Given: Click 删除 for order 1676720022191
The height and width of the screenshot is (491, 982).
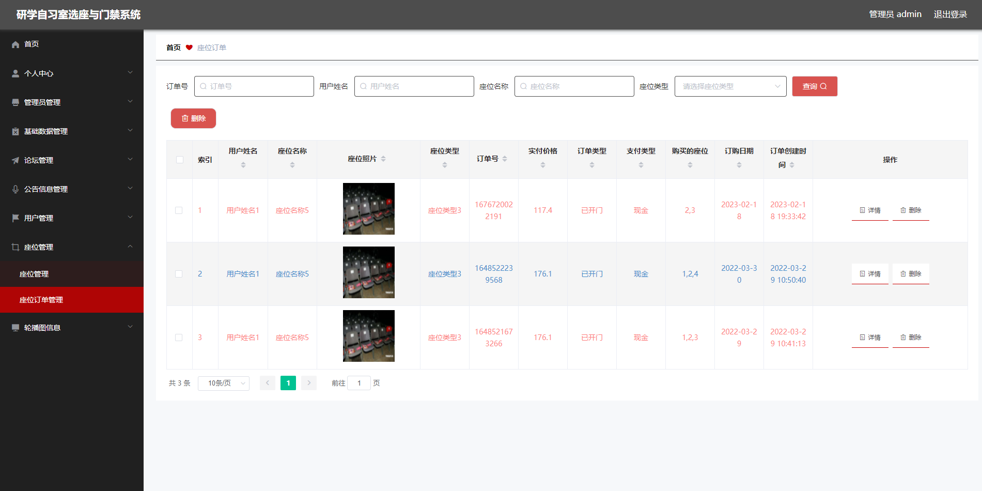Looking at the screenshot, I should [x=911, y=210].
